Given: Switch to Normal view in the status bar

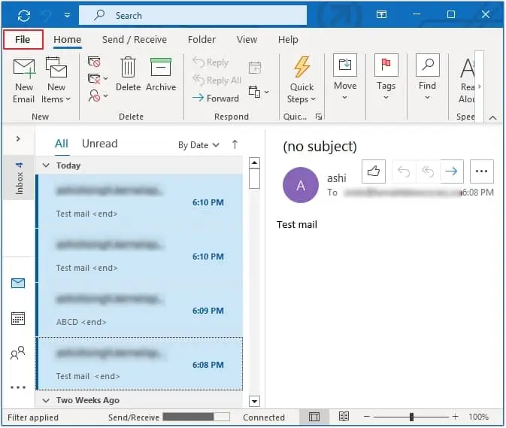Looking at the screenshot, I should tap(314, 417).
